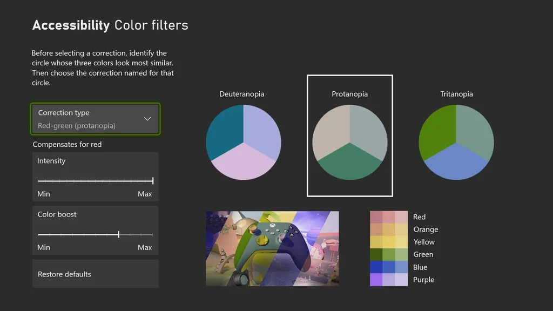Click the Max end of Color boost slider
Viewport: 553px width, 311px height.
152,234
